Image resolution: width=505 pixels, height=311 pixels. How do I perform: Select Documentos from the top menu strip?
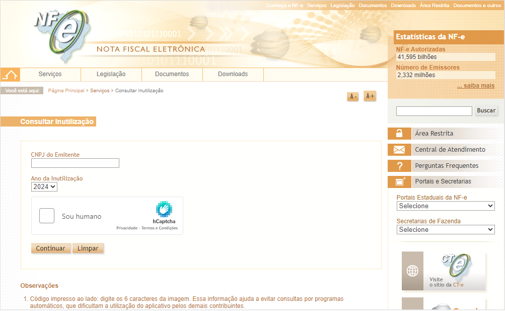373,5
